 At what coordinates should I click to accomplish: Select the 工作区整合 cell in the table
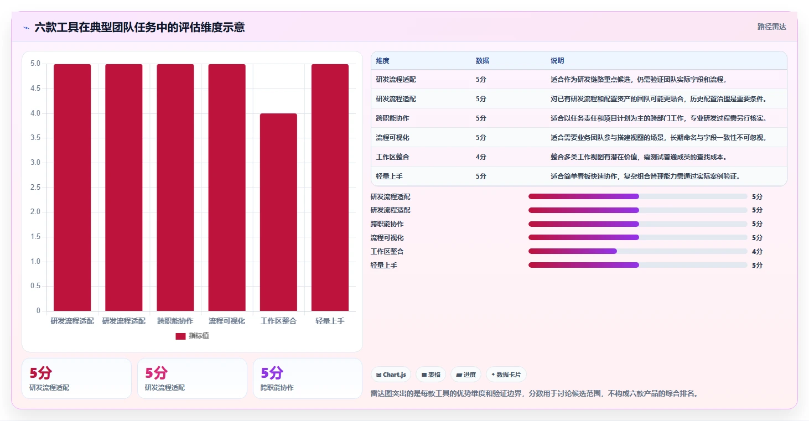click(x=393, y=157)
